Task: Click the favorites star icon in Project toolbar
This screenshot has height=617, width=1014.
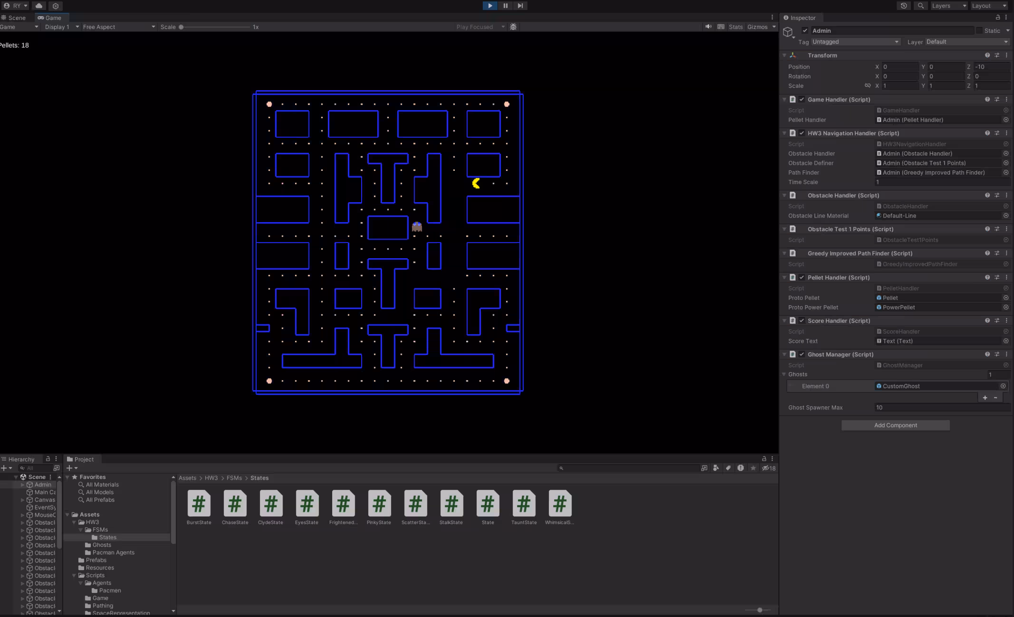Action: click(x=753, y=468)
